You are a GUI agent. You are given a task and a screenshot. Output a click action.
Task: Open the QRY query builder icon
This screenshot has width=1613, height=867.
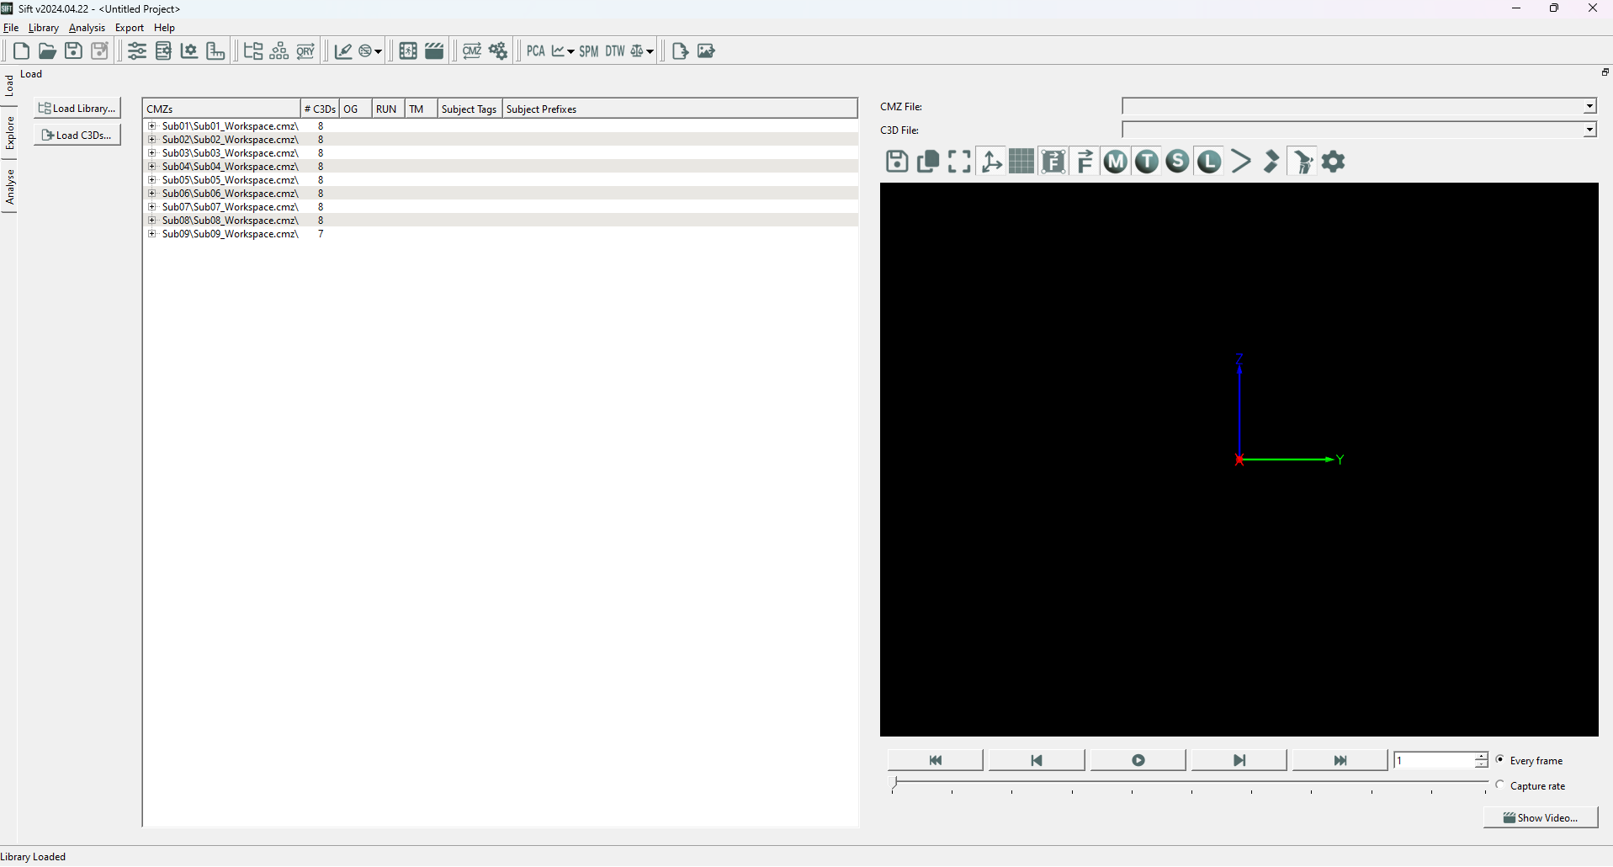[305, 51]
